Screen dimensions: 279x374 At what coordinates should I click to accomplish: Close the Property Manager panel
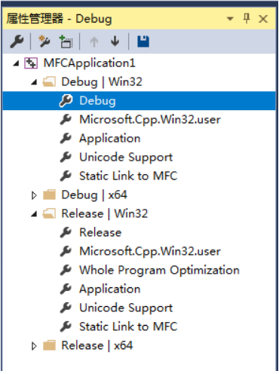(263, 19)
